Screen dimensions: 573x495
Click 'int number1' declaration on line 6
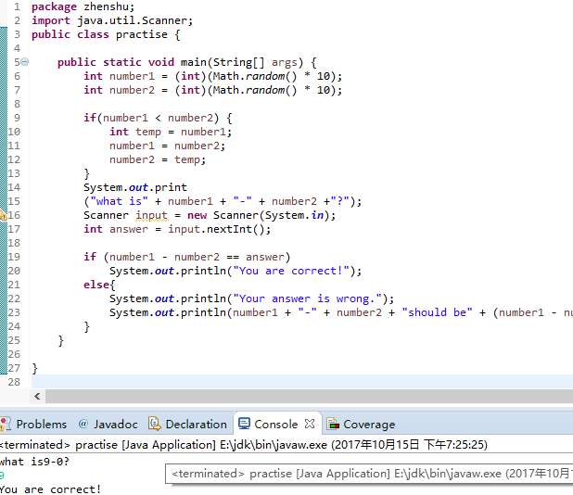click(x=119, y=76)
